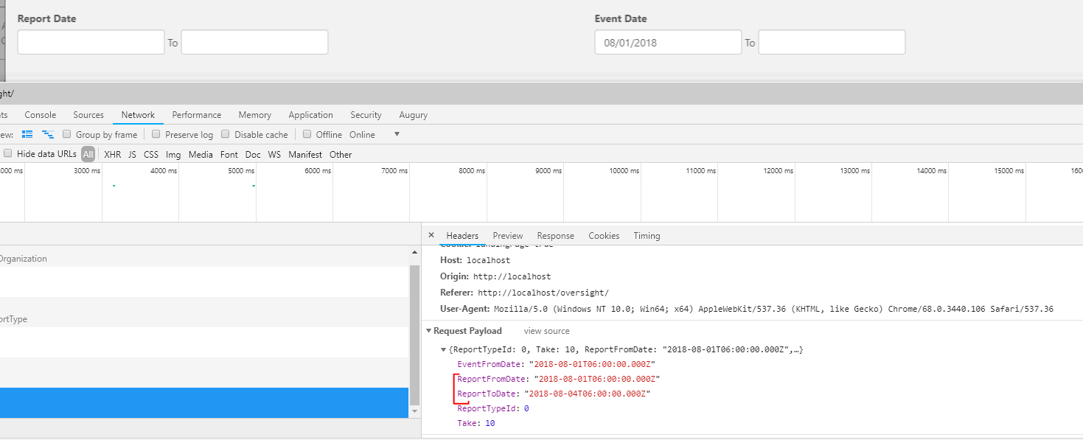Switch to the Memory tab
The width and height of the screenshot is (1083, 440).
[x=255, y=115]
